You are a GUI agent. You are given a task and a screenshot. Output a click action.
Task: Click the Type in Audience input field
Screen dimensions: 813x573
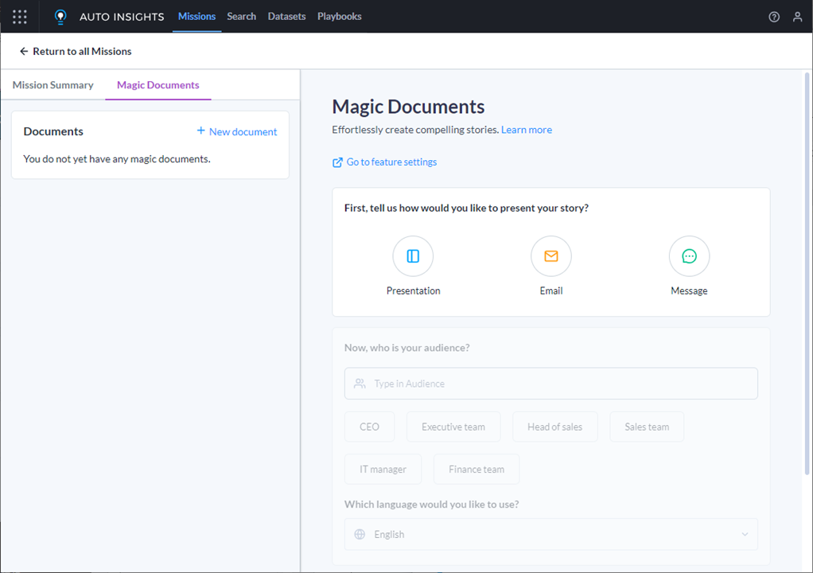(550, 384)
